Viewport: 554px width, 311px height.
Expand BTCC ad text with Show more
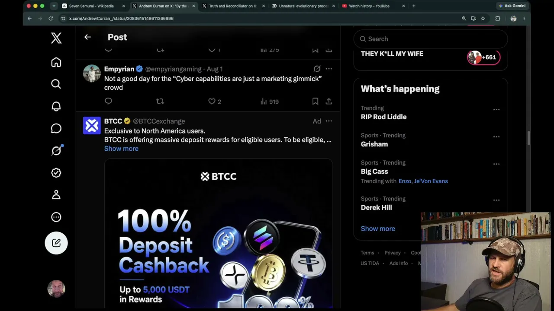[121, 149]
